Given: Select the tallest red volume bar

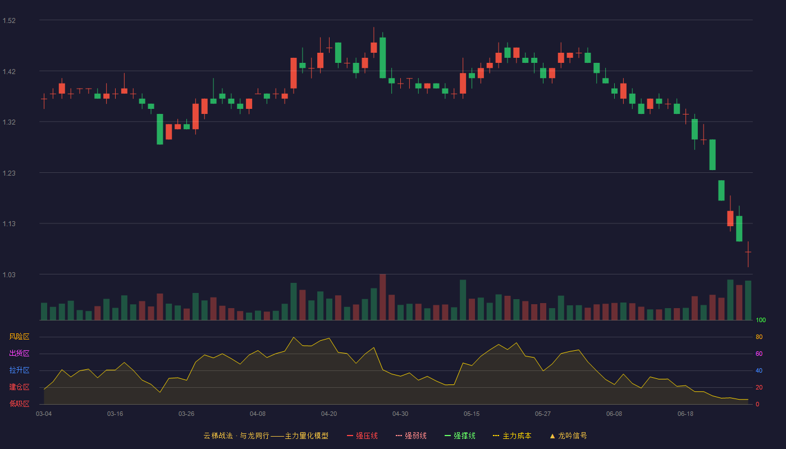Looking at the screenshot, I should [x=383, y=297].
